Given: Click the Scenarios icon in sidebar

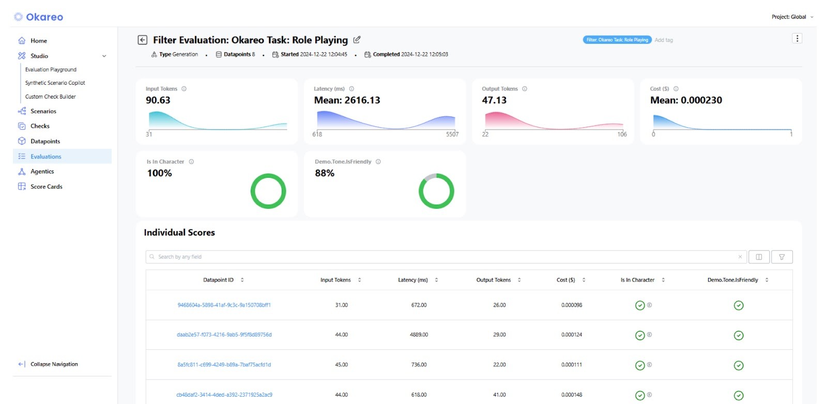Looking at the screenshot, I should [22, 111].
